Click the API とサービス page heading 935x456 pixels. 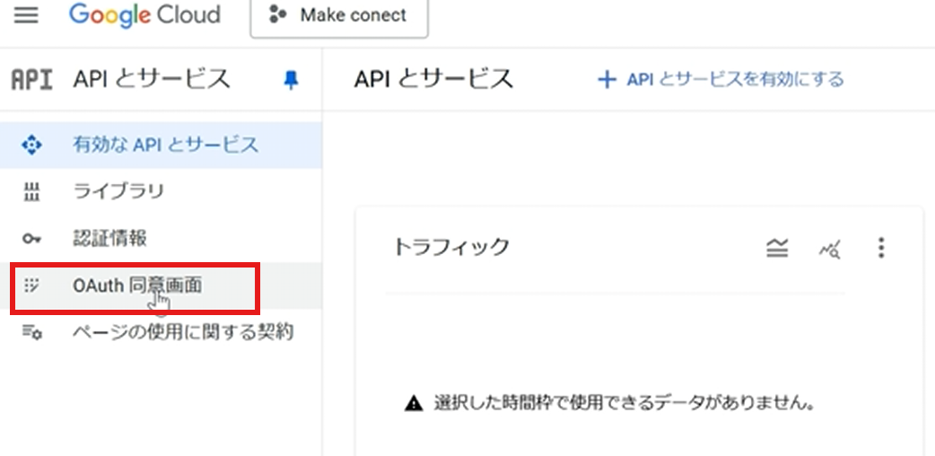coord(433,79)
